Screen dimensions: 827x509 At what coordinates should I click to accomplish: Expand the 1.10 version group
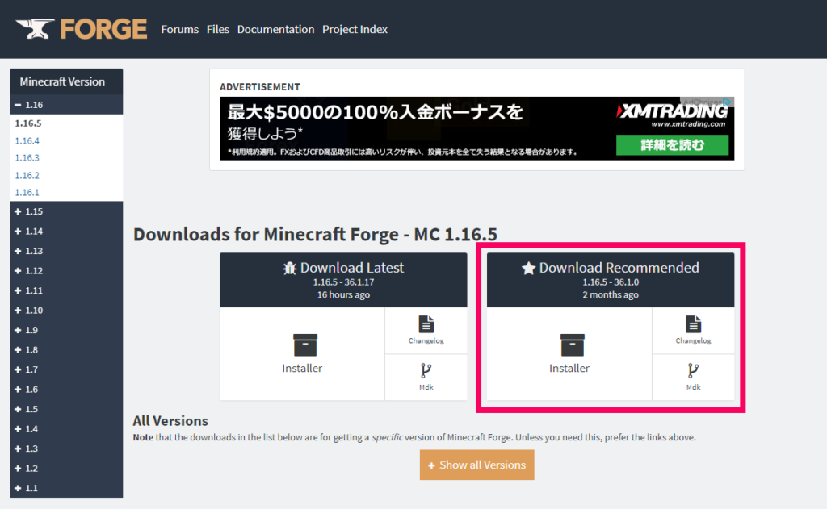66,311
